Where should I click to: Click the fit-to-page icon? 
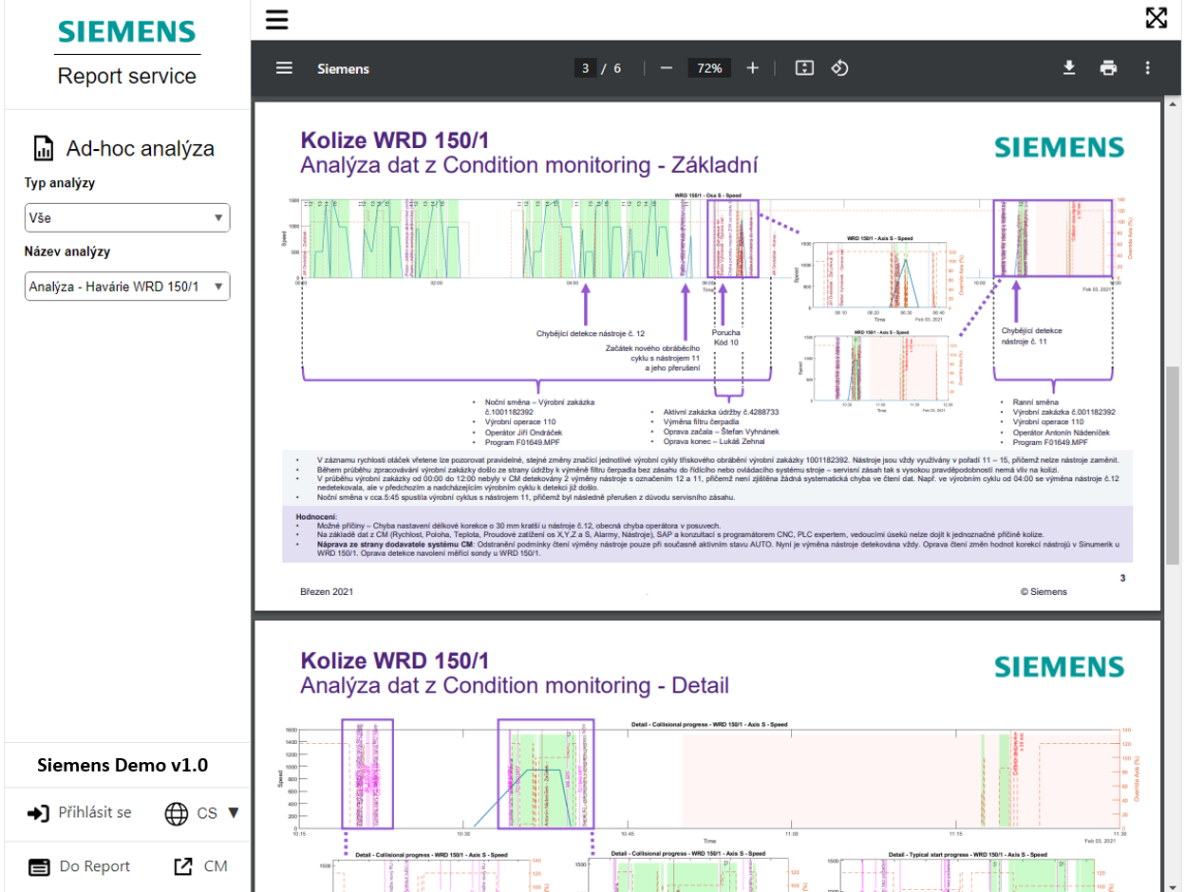(802, 67)
